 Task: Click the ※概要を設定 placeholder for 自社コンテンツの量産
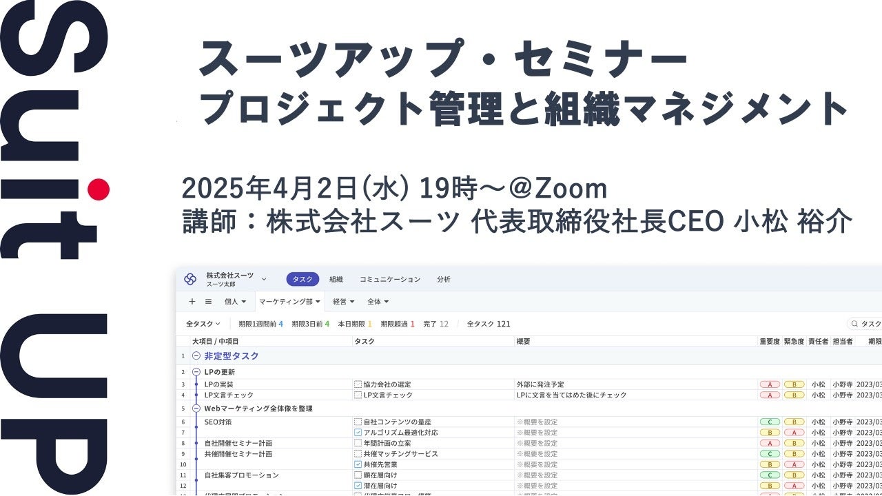[x=536, y=422]
